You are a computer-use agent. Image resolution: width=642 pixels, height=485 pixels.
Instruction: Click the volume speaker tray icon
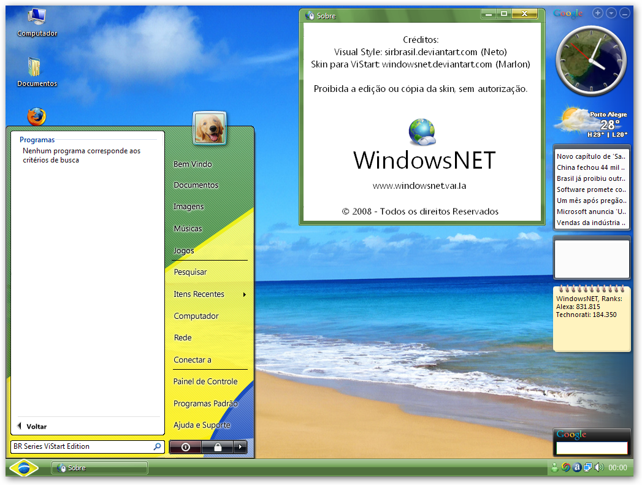tap(599, 467)
